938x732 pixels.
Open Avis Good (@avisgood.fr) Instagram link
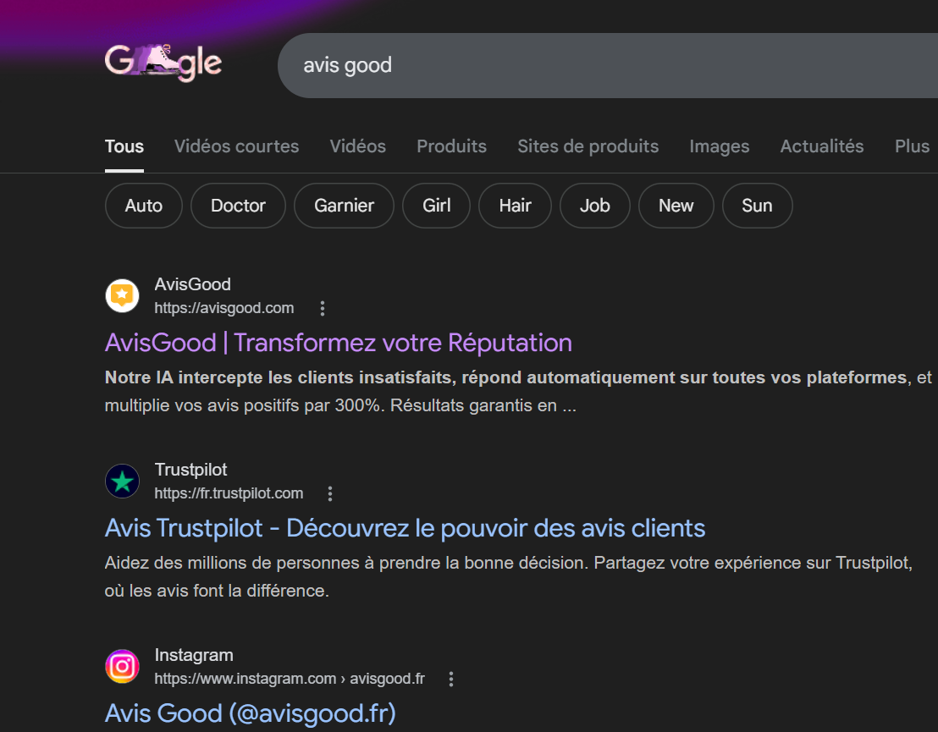coord(250,713)
